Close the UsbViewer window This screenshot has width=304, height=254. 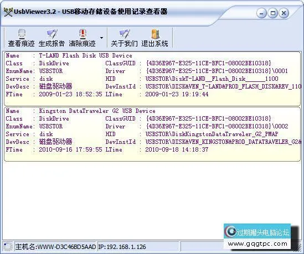coord(284,13)
